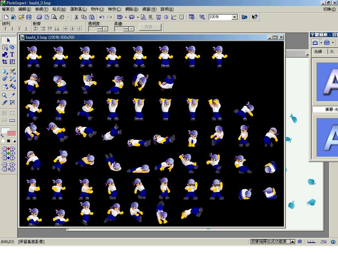This screenshot has height=254, width=338.
Task: Reset to black color swatch
Action: tap(8, 141)
